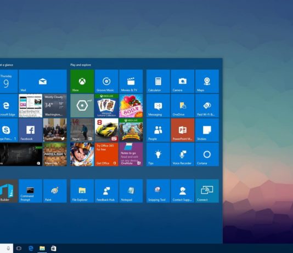Open Microsoft Edge from the taskbar
The width and height of the screenshot is (293, 253).
click(x=31, y=248)
